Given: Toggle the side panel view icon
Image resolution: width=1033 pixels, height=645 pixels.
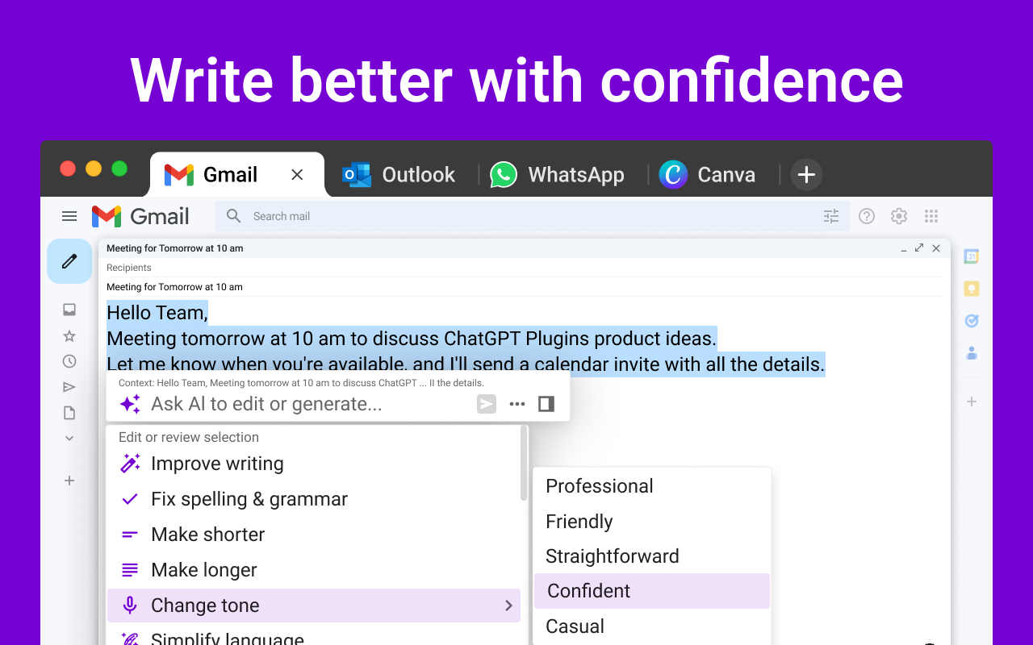Looking at the screenshot, I should coord(546,404).
